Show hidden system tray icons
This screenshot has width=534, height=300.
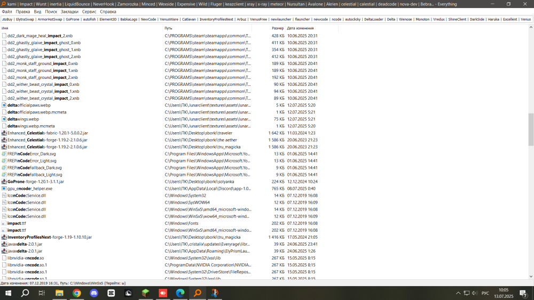tap(458, 293)
